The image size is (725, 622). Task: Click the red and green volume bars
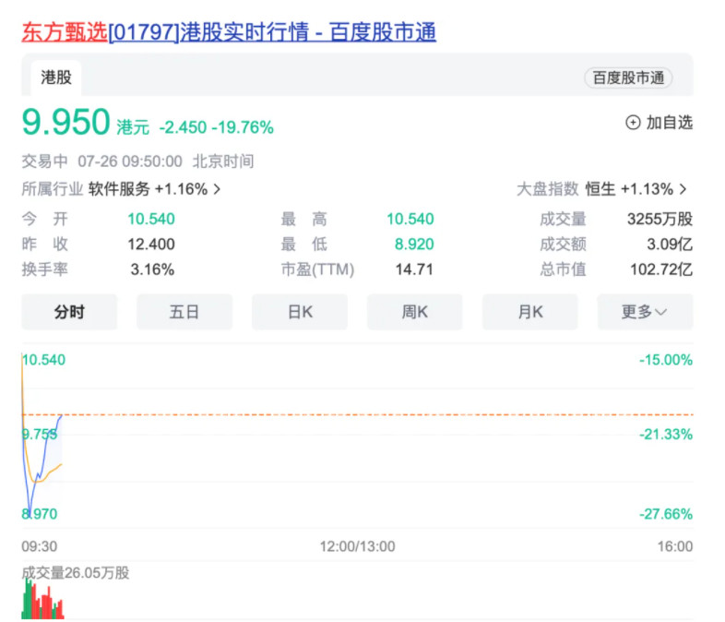pyautogui.click(x=42, y=599)
